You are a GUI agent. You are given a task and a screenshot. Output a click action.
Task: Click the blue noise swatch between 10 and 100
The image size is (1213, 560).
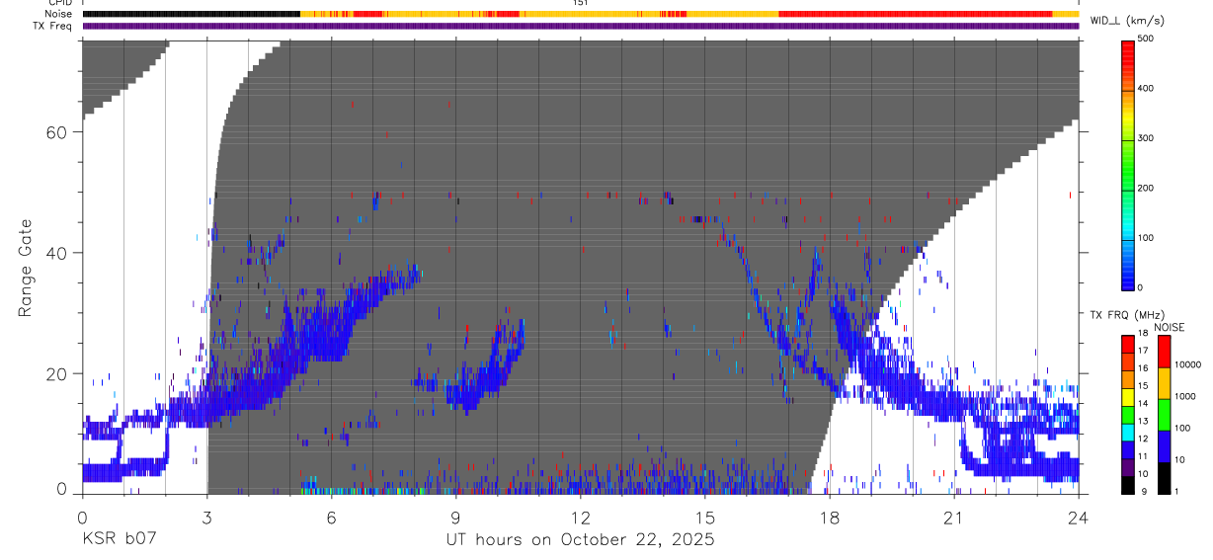pyautogui.click(x=1164, y=445)
